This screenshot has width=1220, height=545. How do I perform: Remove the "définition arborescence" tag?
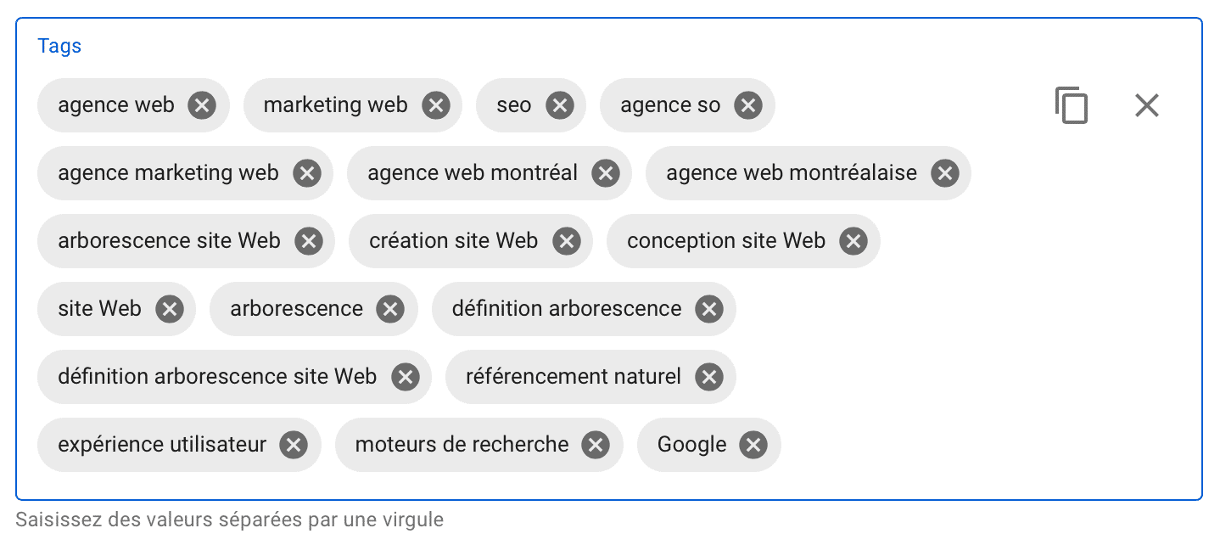[708, 309]
